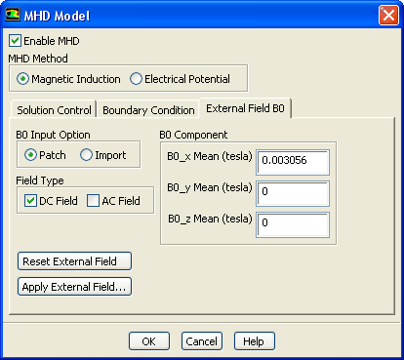
Task: Click the B0_y Mean input field
Action: pos(293,193)
